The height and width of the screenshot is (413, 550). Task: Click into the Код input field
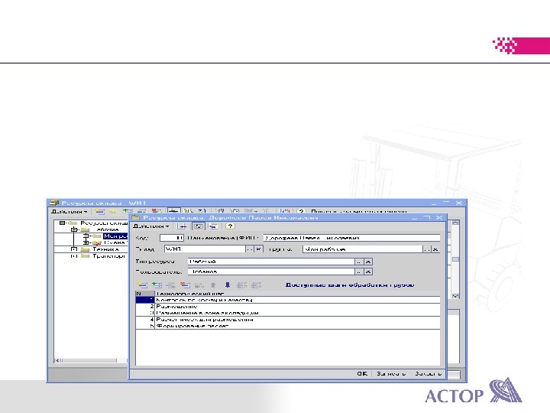point(172,238)
